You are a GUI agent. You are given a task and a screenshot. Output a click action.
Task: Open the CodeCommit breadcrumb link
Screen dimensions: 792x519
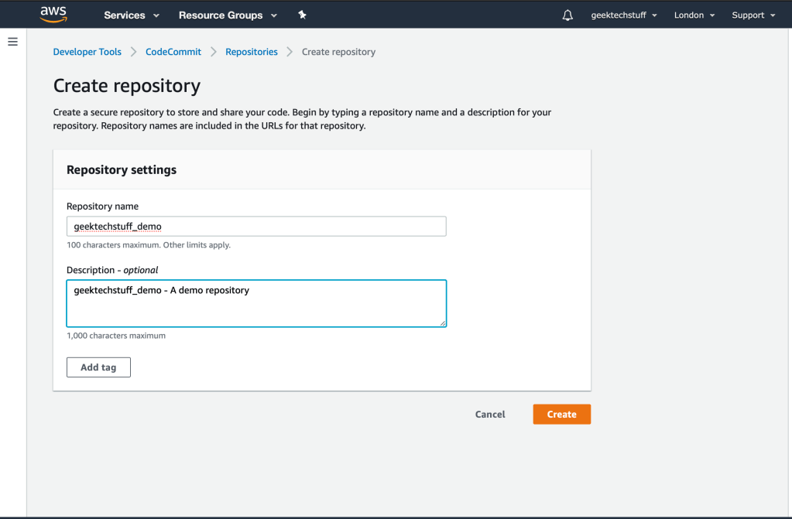click(173, 51)
